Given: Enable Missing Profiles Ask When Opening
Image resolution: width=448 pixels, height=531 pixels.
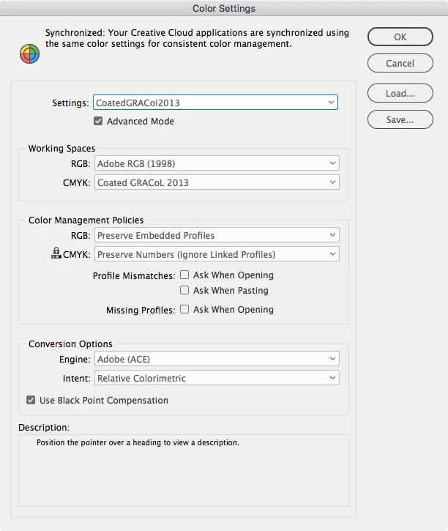Looking at the screenshot, I should pos(184,309).
